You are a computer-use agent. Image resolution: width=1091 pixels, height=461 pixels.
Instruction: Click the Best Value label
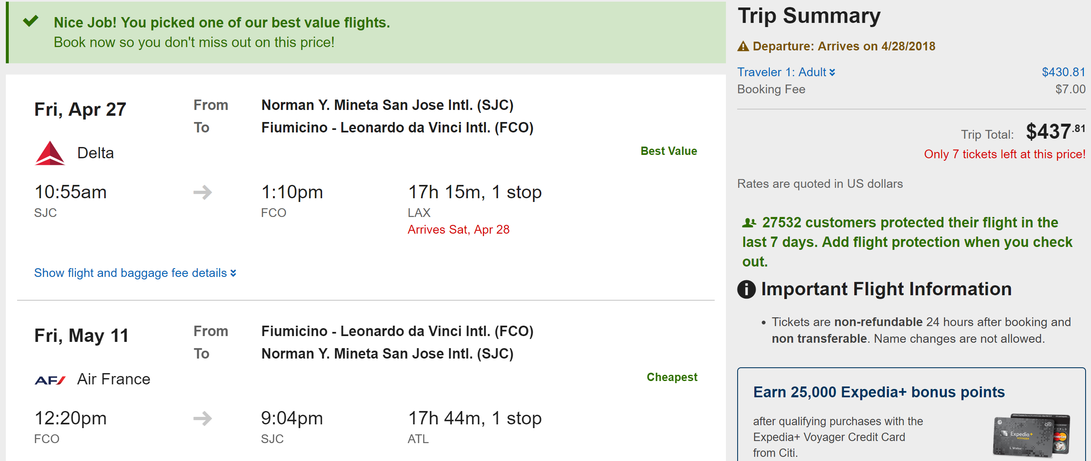coord(668,151)
